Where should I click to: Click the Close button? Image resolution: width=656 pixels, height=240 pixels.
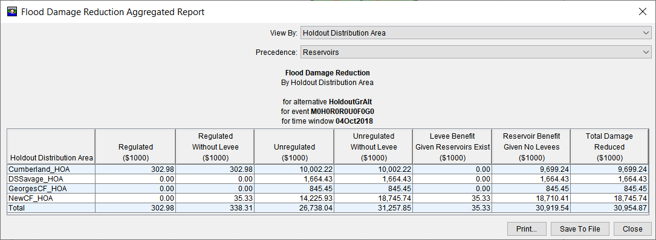632,229
